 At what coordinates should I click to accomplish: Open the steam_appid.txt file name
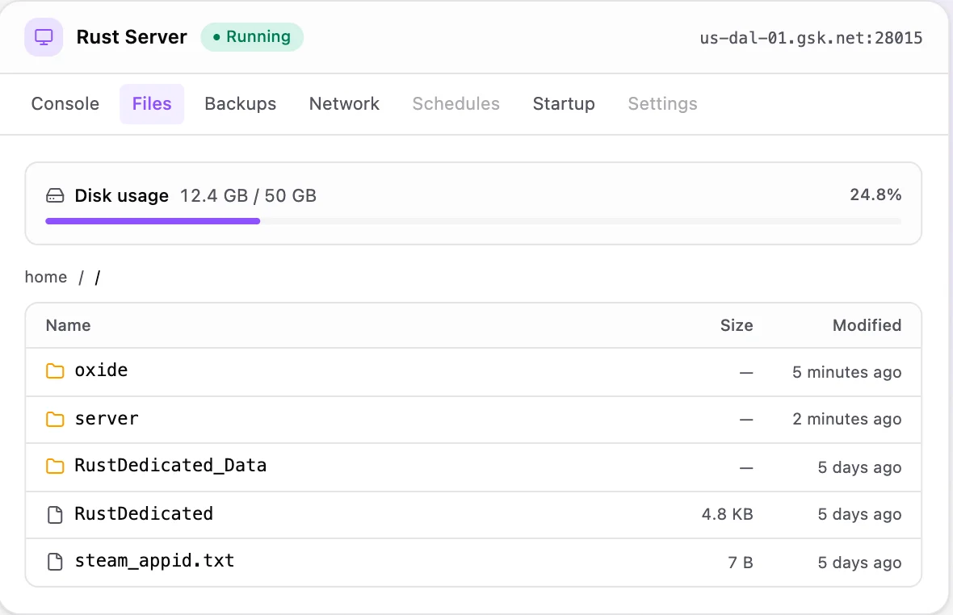154,561
